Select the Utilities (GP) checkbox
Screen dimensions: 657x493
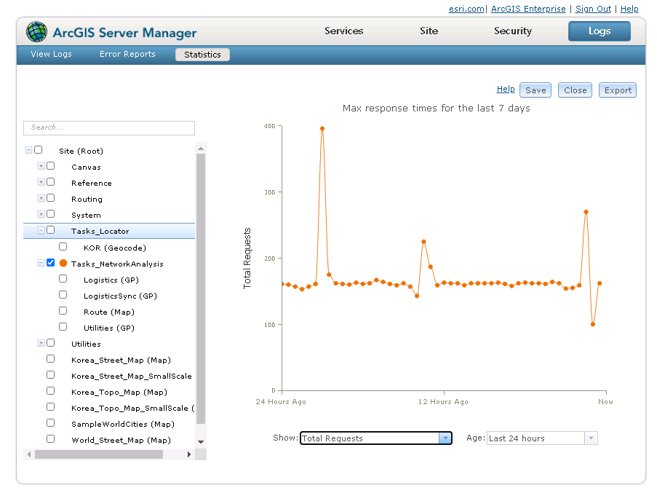click(x=63, y=326)
